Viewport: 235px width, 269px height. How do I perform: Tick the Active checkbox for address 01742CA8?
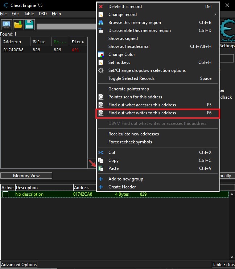click(x=5, y=194)
